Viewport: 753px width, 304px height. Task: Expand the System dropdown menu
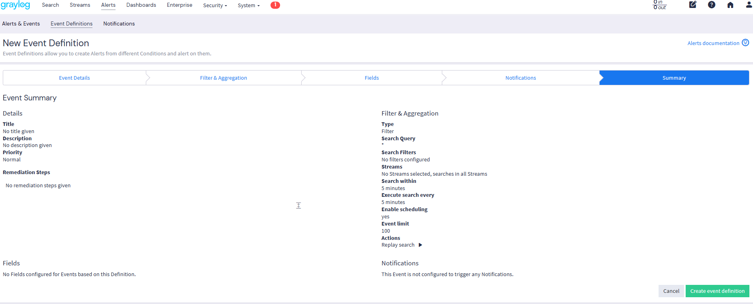click(248, 6)
